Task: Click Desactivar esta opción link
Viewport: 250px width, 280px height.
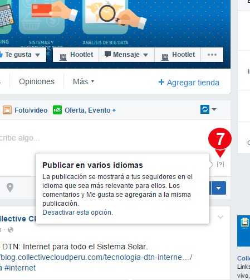Action: pyautogui.click(x=77, y=213)
